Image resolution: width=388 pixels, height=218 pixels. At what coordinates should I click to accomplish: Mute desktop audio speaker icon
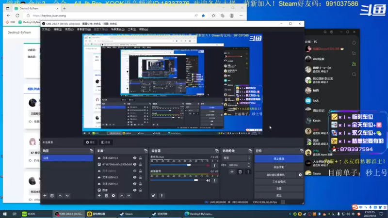click(208, 180)
